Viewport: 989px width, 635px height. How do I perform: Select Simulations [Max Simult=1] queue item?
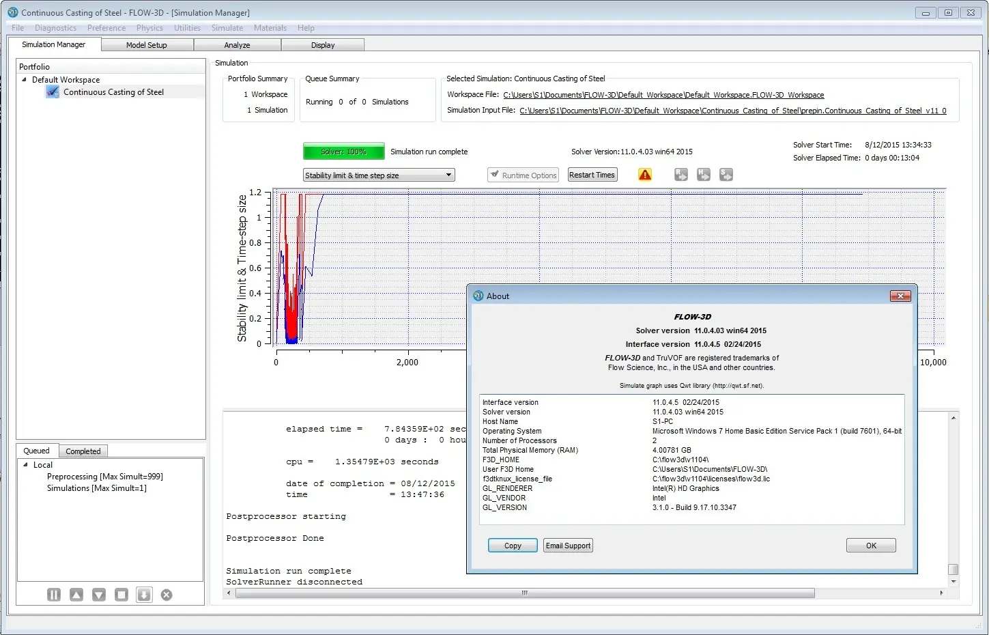97,488
